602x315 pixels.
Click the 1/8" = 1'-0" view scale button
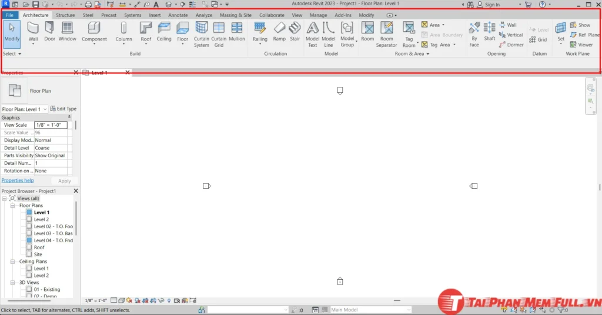(96, 300)
